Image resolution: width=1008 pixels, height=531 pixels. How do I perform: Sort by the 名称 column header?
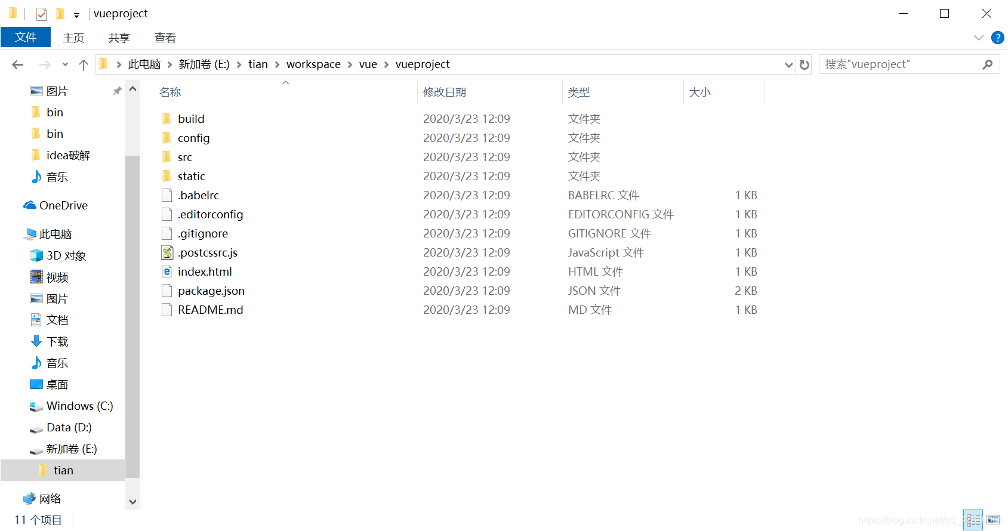[x=170, y=92]
